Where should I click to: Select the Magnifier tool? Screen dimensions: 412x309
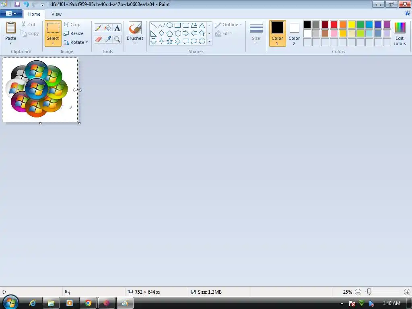pos(117,39)
